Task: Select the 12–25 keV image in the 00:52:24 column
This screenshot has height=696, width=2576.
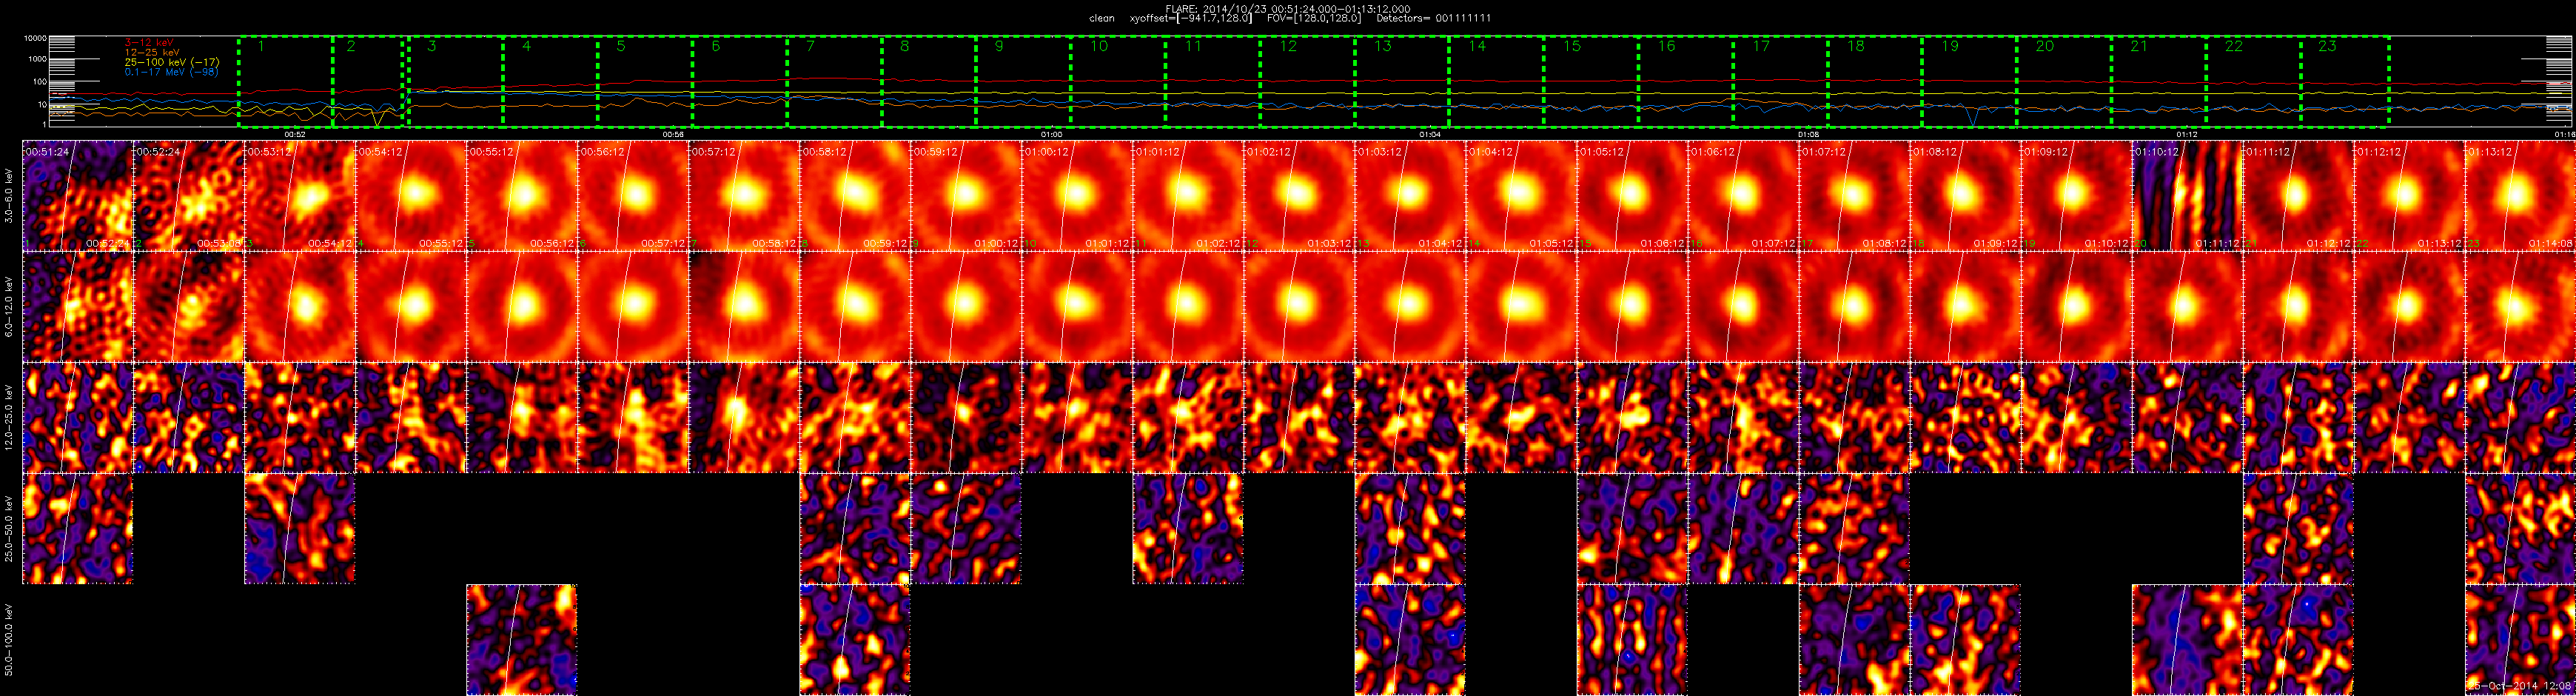Action: [x=188, y=418]
